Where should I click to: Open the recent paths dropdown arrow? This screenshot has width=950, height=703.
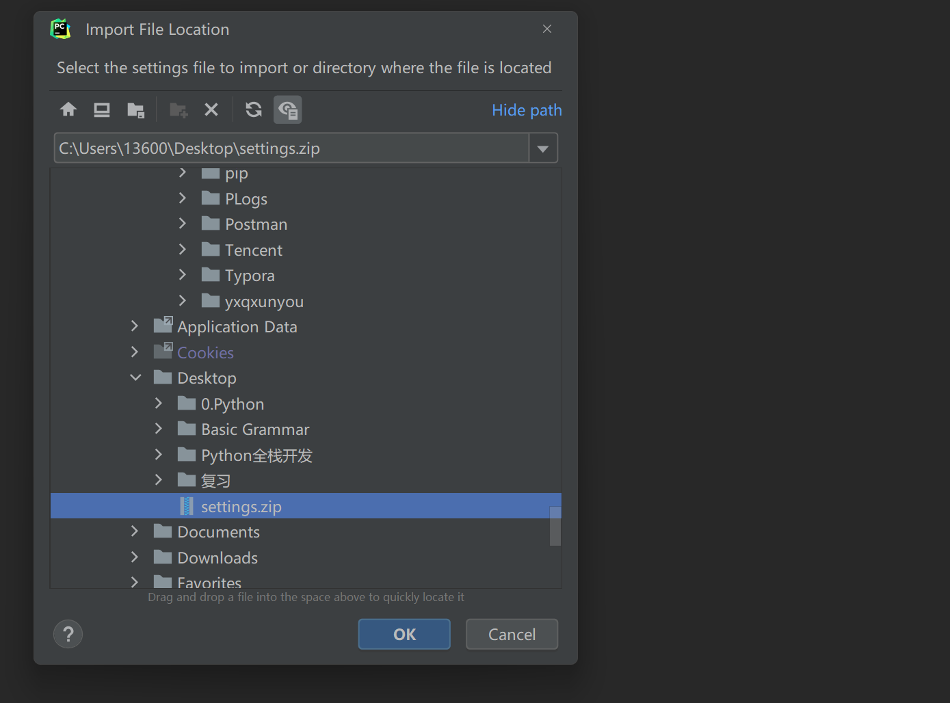(543, 148)
